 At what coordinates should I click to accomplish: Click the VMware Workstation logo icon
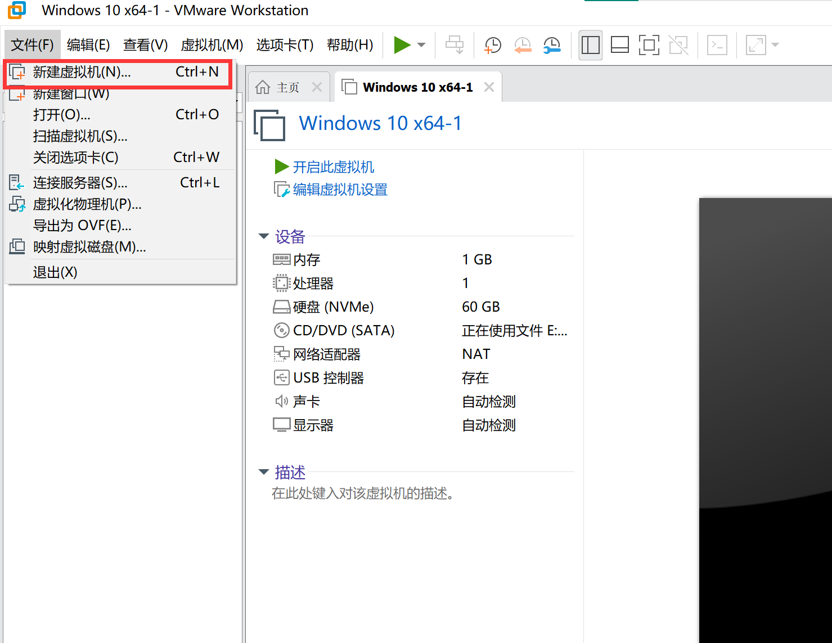[17, 10]
